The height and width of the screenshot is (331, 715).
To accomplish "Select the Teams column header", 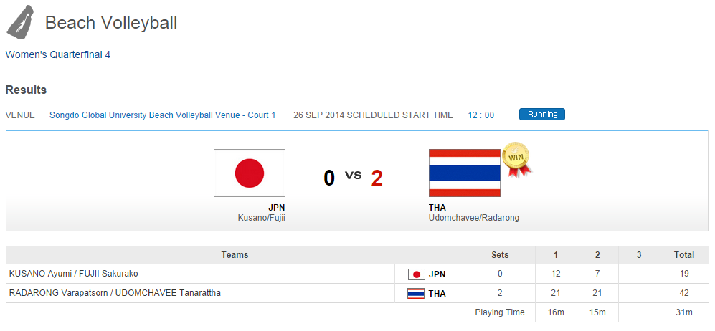I will [x=235, y=255].
